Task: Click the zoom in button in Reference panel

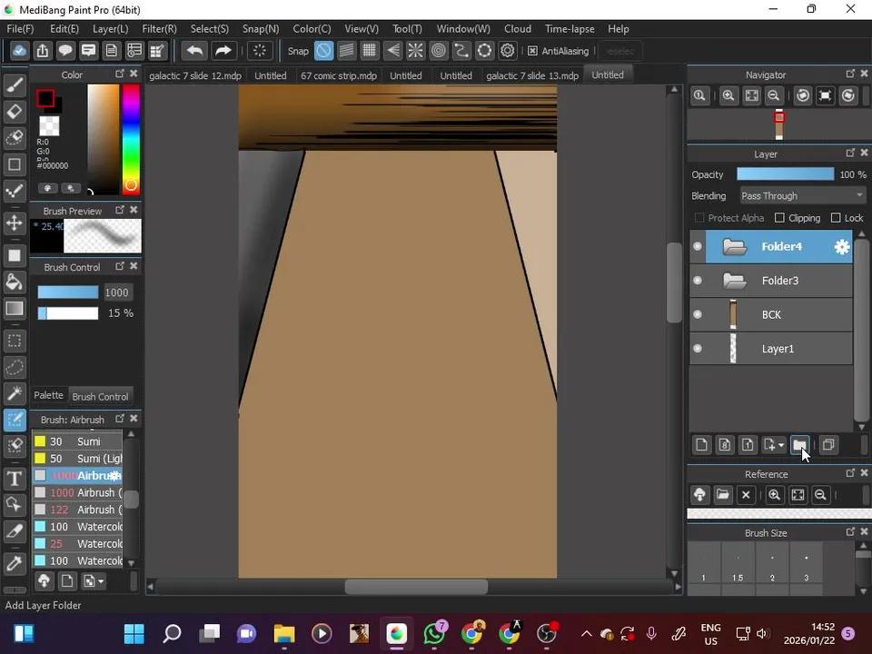Action: point(774,494)
